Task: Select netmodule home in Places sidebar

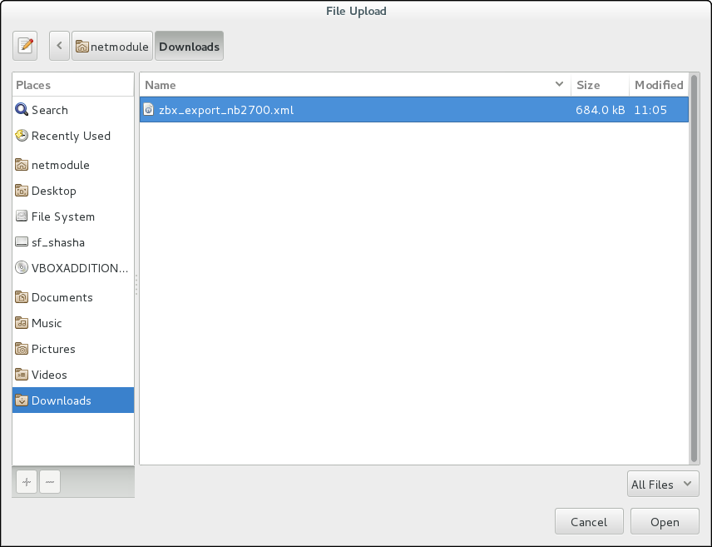Action: [x=73, y=165]
